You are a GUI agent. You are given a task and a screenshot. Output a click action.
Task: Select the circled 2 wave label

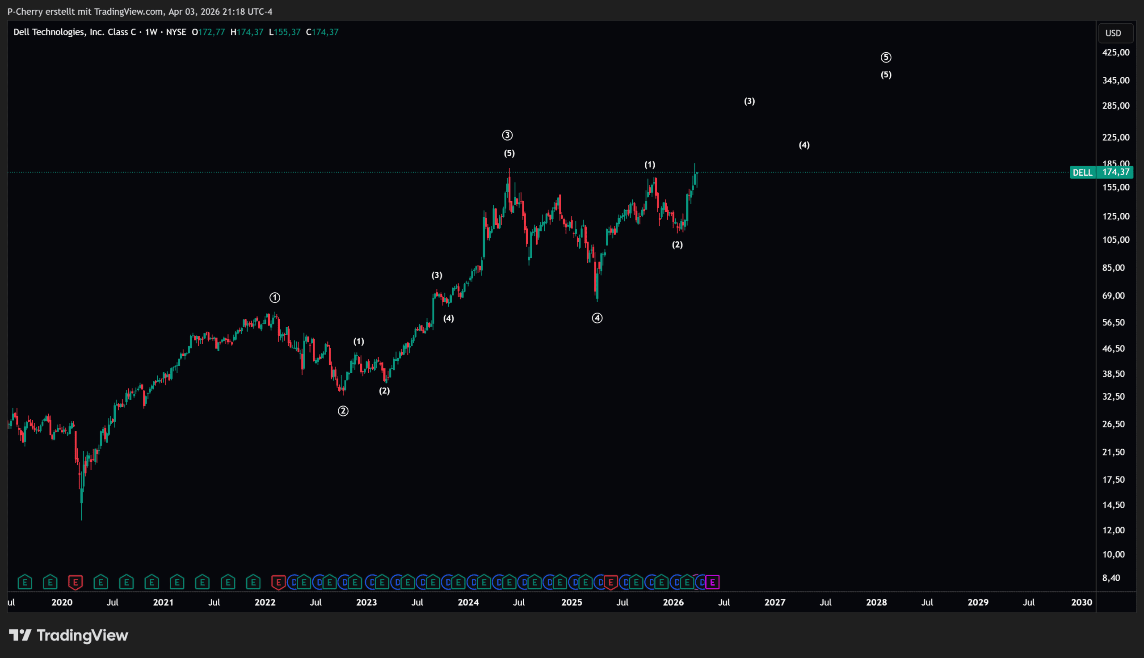coord(343,411)
